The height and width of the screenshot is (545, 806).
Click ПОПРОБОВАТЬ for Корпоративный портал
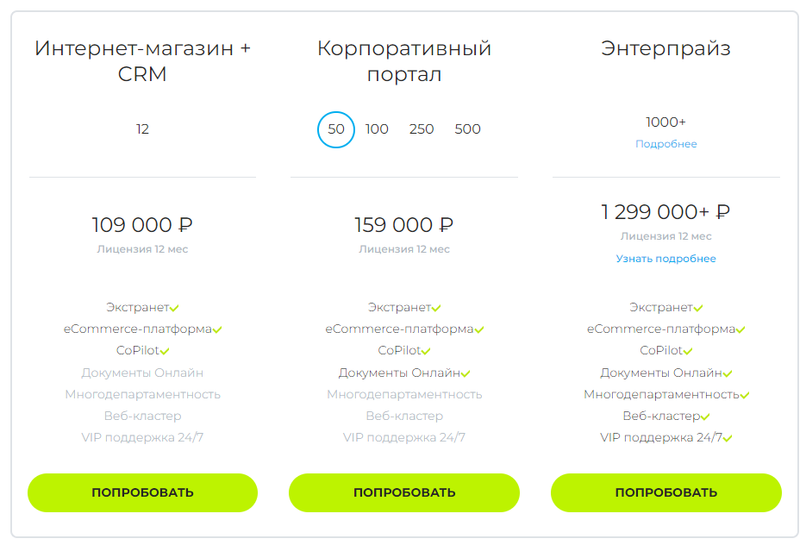[404, 492]
